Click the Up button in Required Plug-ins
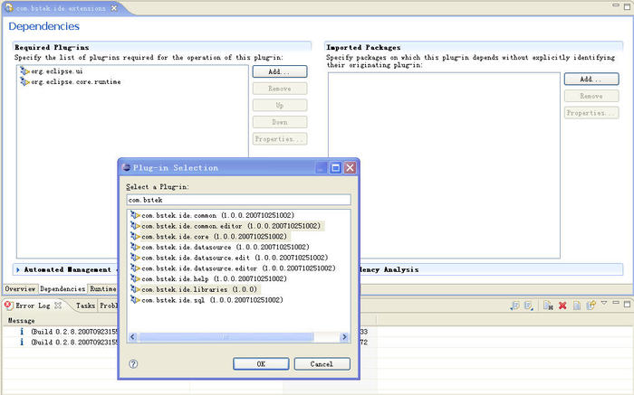The height and width of the screenshot is (395, 634). 279,106
